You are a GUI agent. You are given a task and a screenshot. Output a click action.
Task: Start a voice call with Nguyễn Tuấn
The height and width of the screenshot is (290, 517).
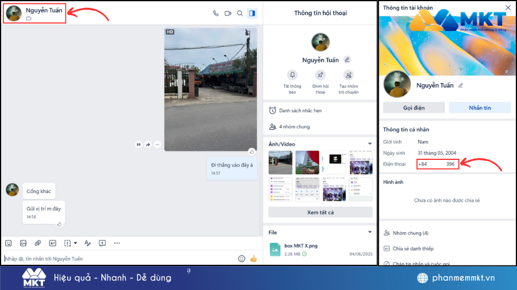(215, 13)
